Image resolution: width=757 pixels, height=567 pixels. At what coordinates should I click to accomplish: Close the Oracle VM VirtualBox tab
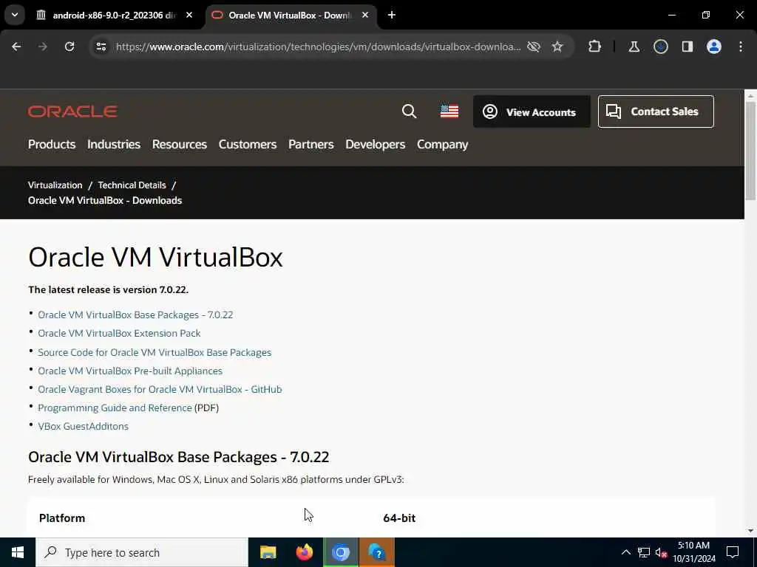365,15
